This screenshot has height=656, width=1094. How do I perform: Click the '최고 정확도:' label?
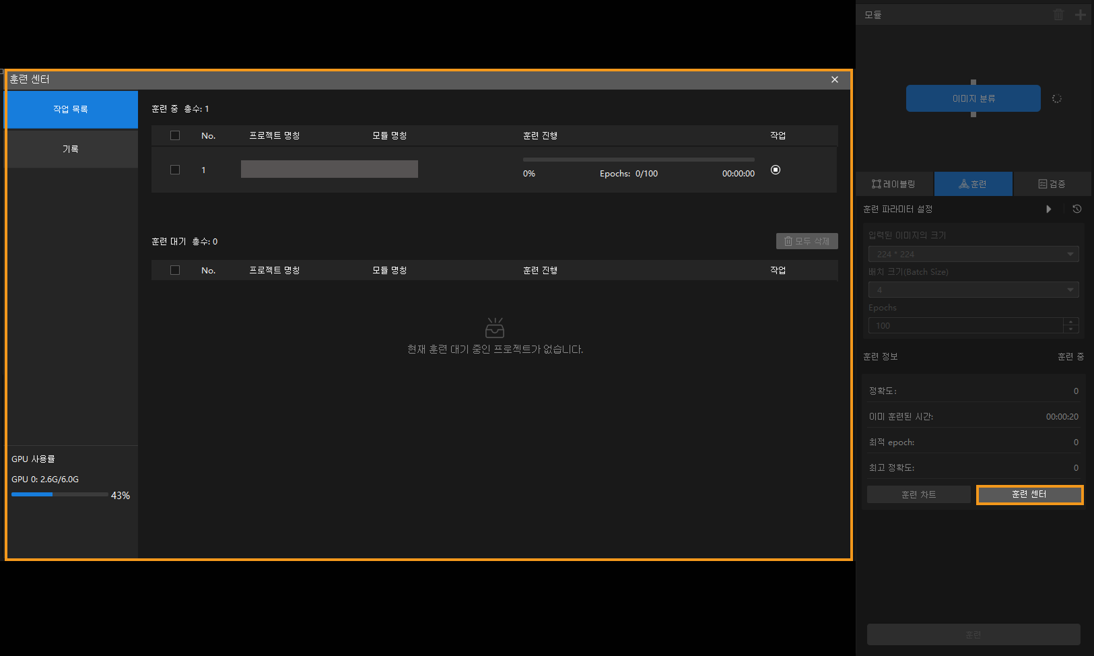coord(891,467)
